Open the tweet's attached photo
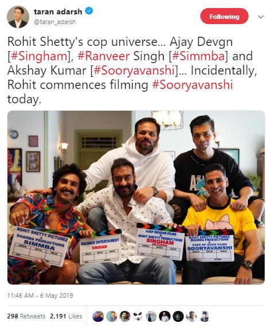This screenshot has height=327, width=279. (136, 197)
